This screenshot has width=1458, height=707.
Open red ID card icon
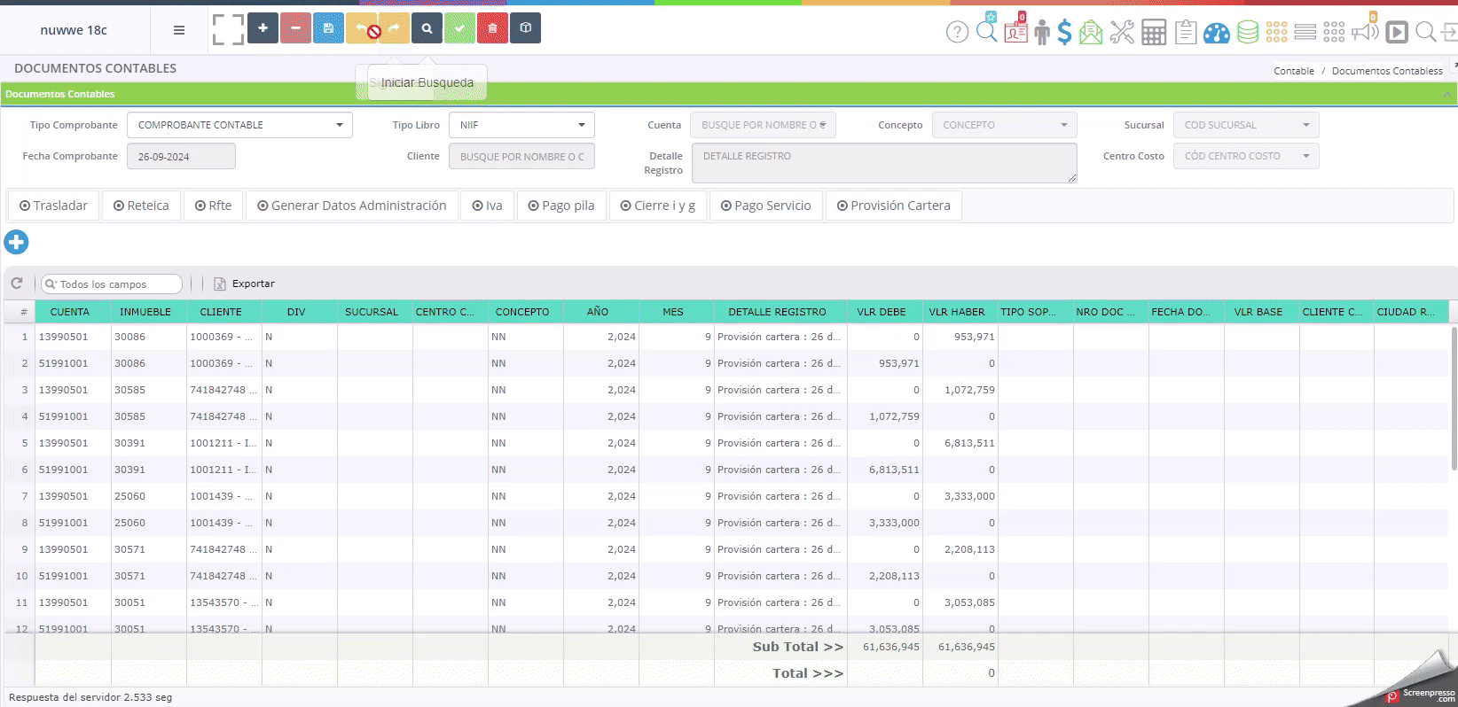pos(1016,31)
